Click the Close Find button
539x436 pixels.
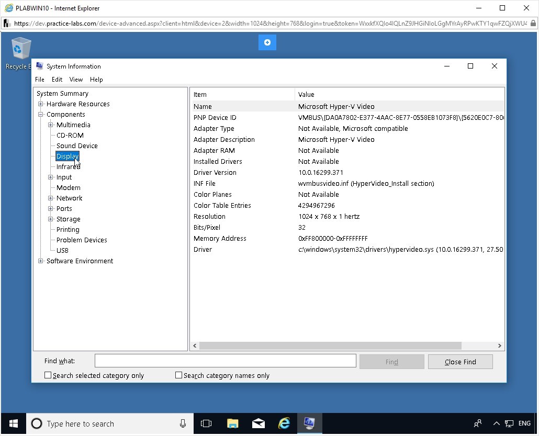461,362
